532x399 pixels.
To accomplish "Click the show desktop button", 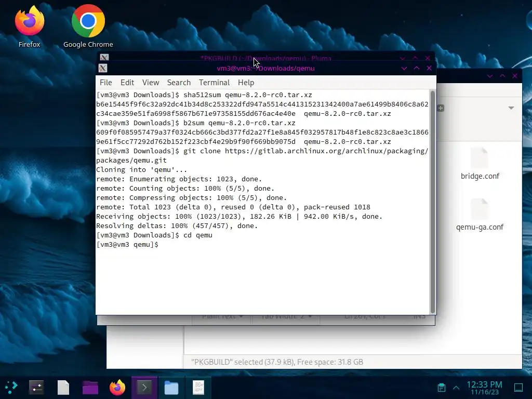I will 518,388.
